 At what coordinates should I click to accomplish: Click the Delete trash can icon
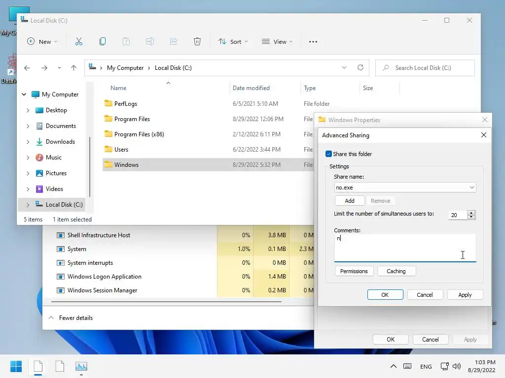pos(197,41)
